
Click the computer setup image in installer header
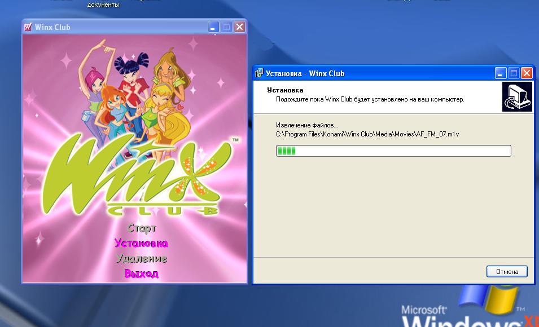pos(518,96)
